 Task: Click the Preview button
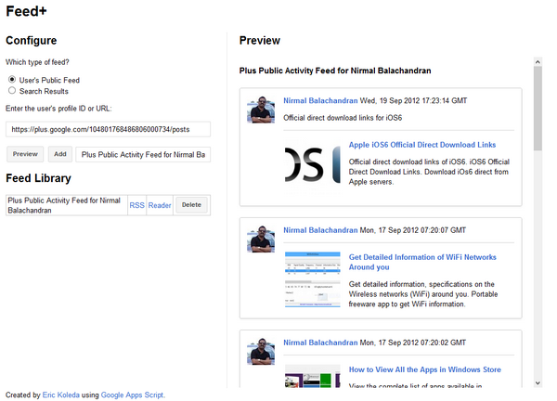point(25,154)
